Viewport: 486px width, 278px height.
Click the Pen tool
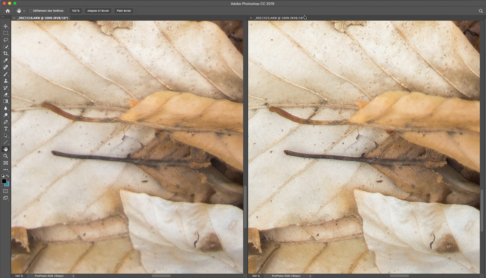click(x=6, y=122)
